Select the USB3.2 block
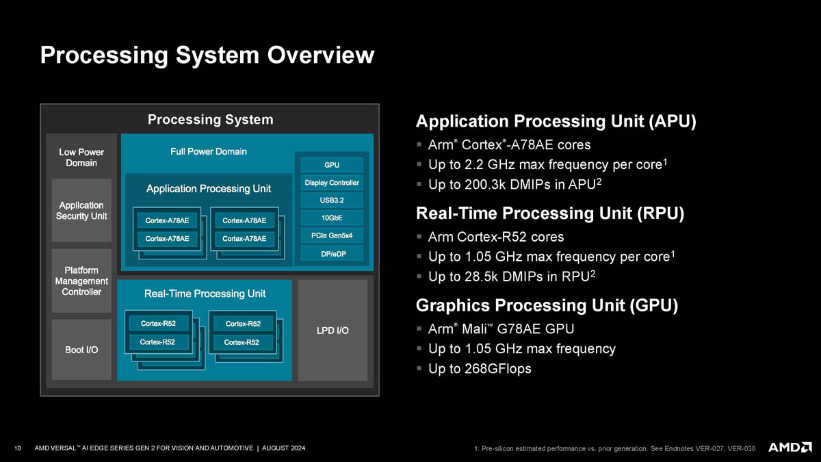 [332, 201]
